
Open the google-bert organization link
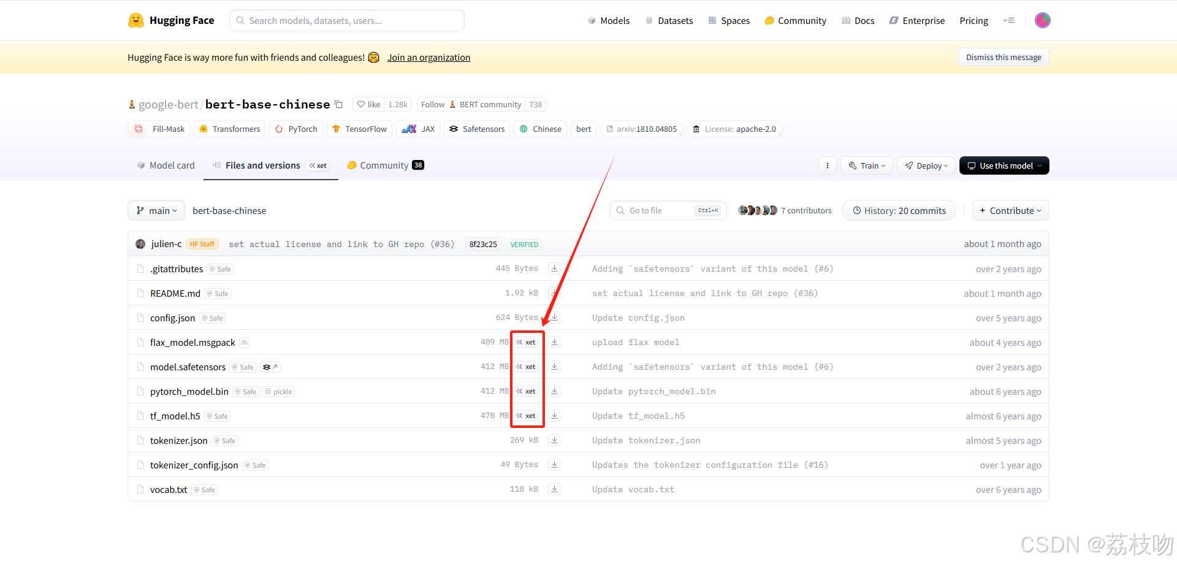168,104
